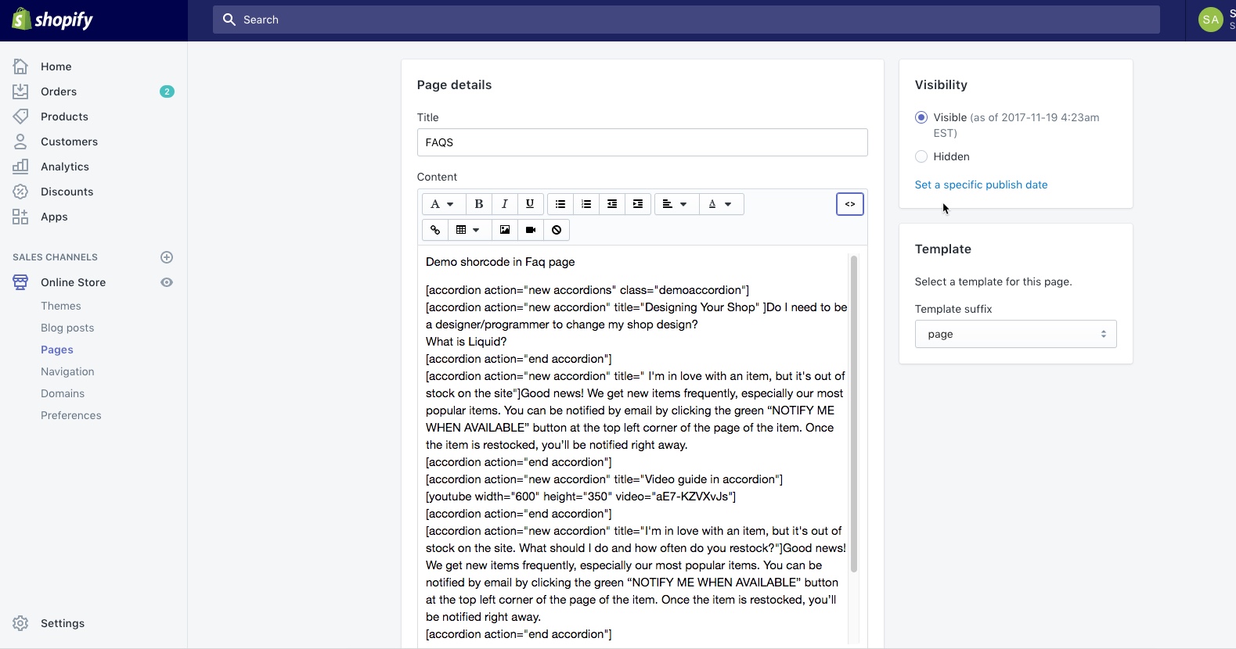View online store eye icon
The image size is (1236, 649).
pyautogui.click(x=167, y=282)
